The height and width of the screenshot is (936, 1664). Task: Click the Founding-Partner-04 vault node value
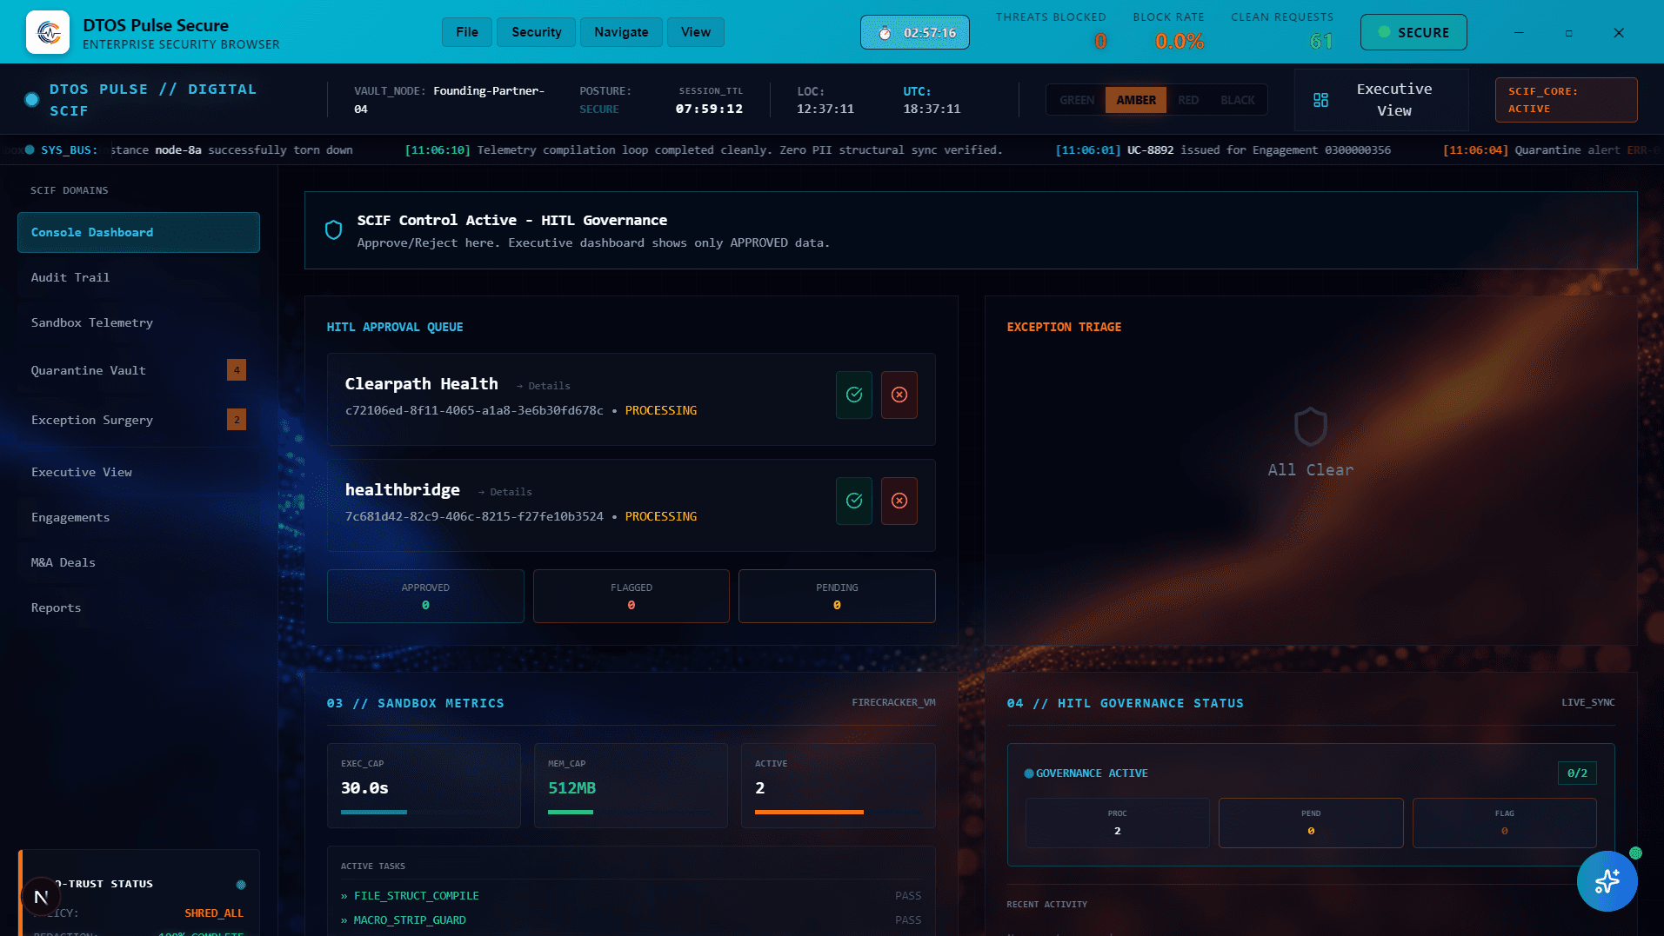(449, 100)
